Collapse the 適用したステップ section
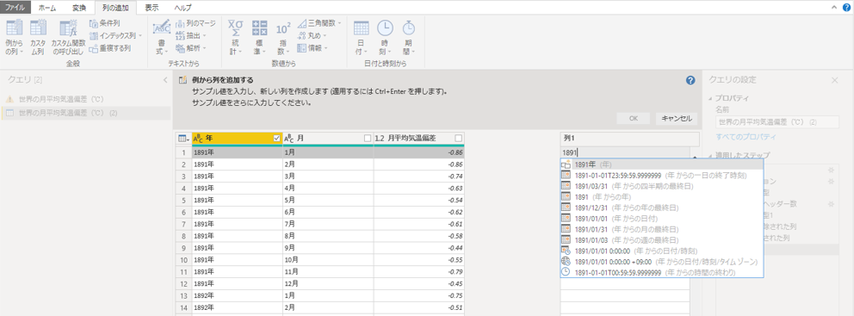 tap(711, 156)
